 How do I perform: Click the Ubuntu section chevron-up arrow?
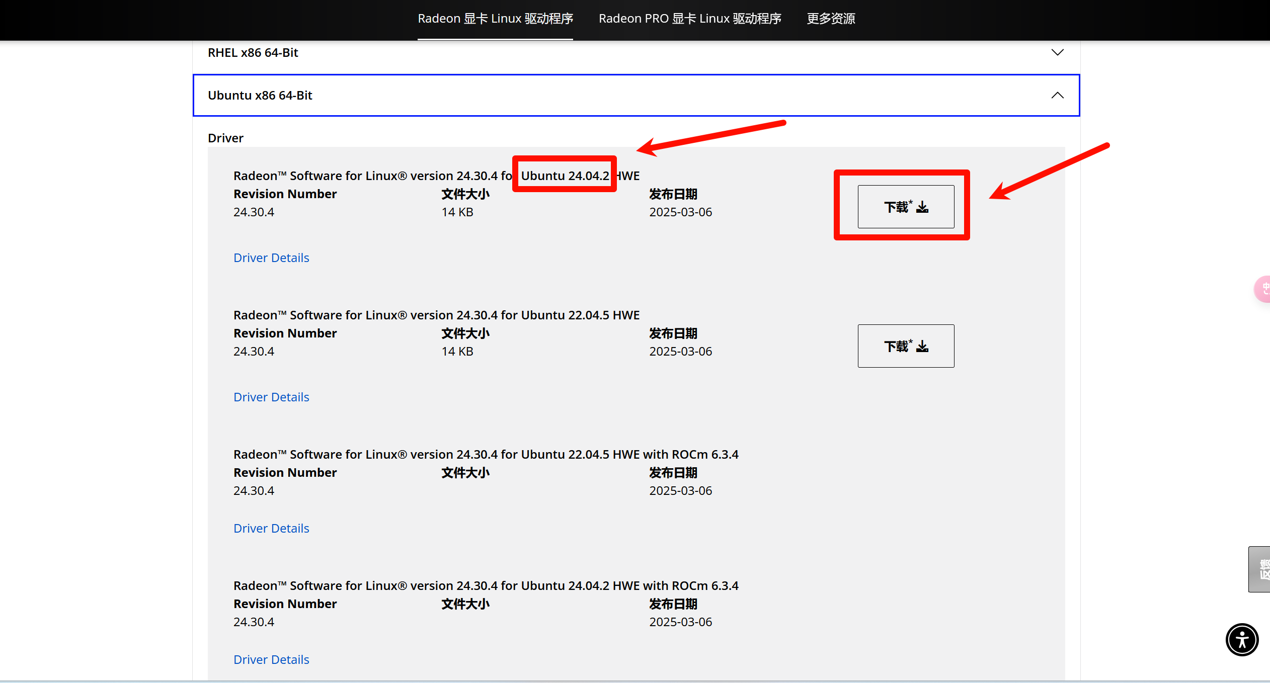tap(1057, 95)
